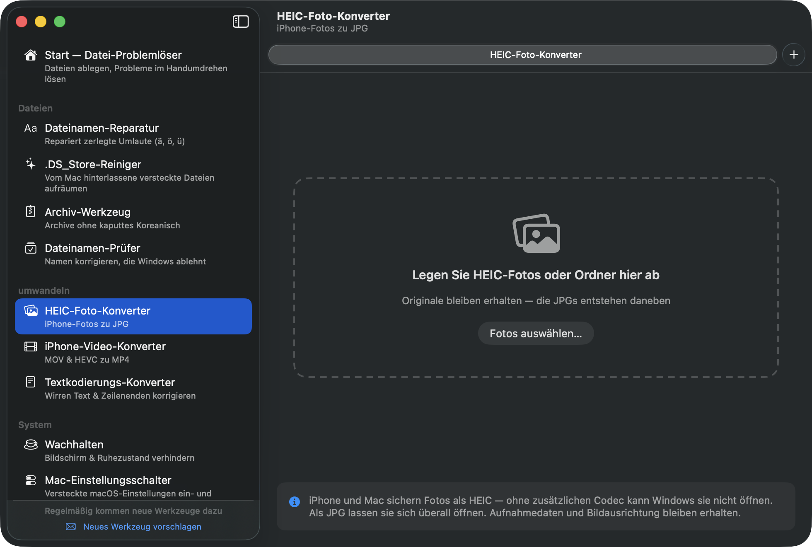Click the envelope icon next to Neues Werkzeug
This screenshot has width=812, height=547.
(x=71, y=527)
